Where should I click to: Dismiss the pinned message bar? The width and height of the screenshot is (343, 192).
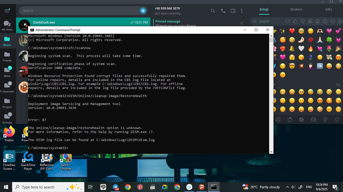tap(242, 23)
